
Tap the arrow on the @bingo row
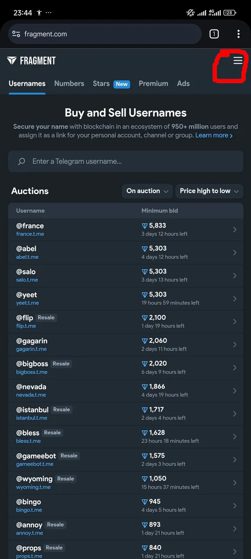pos(235,506)
